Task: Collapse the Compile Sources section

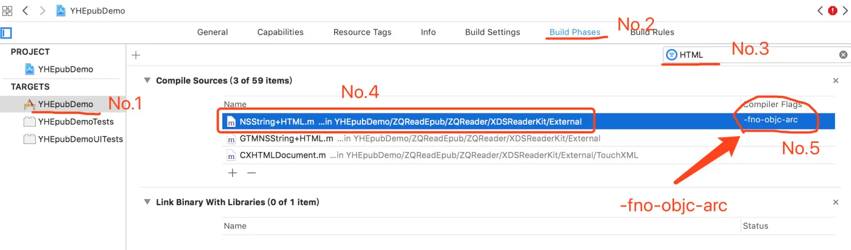Action: click(x=148, y=80)
